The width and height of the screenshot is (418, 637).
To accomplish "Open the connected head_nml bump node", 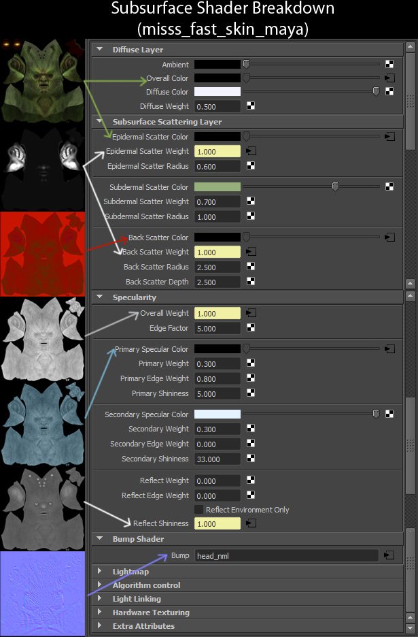I will [x=389, y=555].
